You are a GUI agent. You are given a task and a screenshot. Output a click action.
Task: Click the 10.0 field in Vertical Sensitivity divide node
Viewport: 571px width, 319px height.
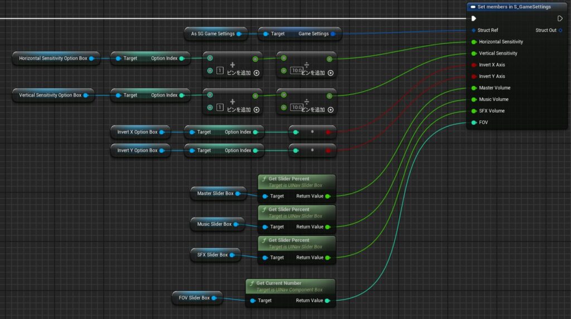click(x=297, y=108)
